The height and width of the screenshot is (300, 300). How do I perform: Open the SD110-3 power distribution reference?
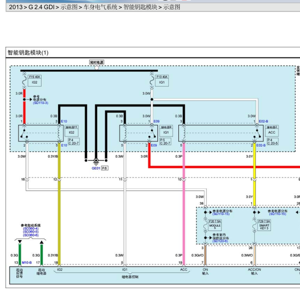[x=41, y=103]
